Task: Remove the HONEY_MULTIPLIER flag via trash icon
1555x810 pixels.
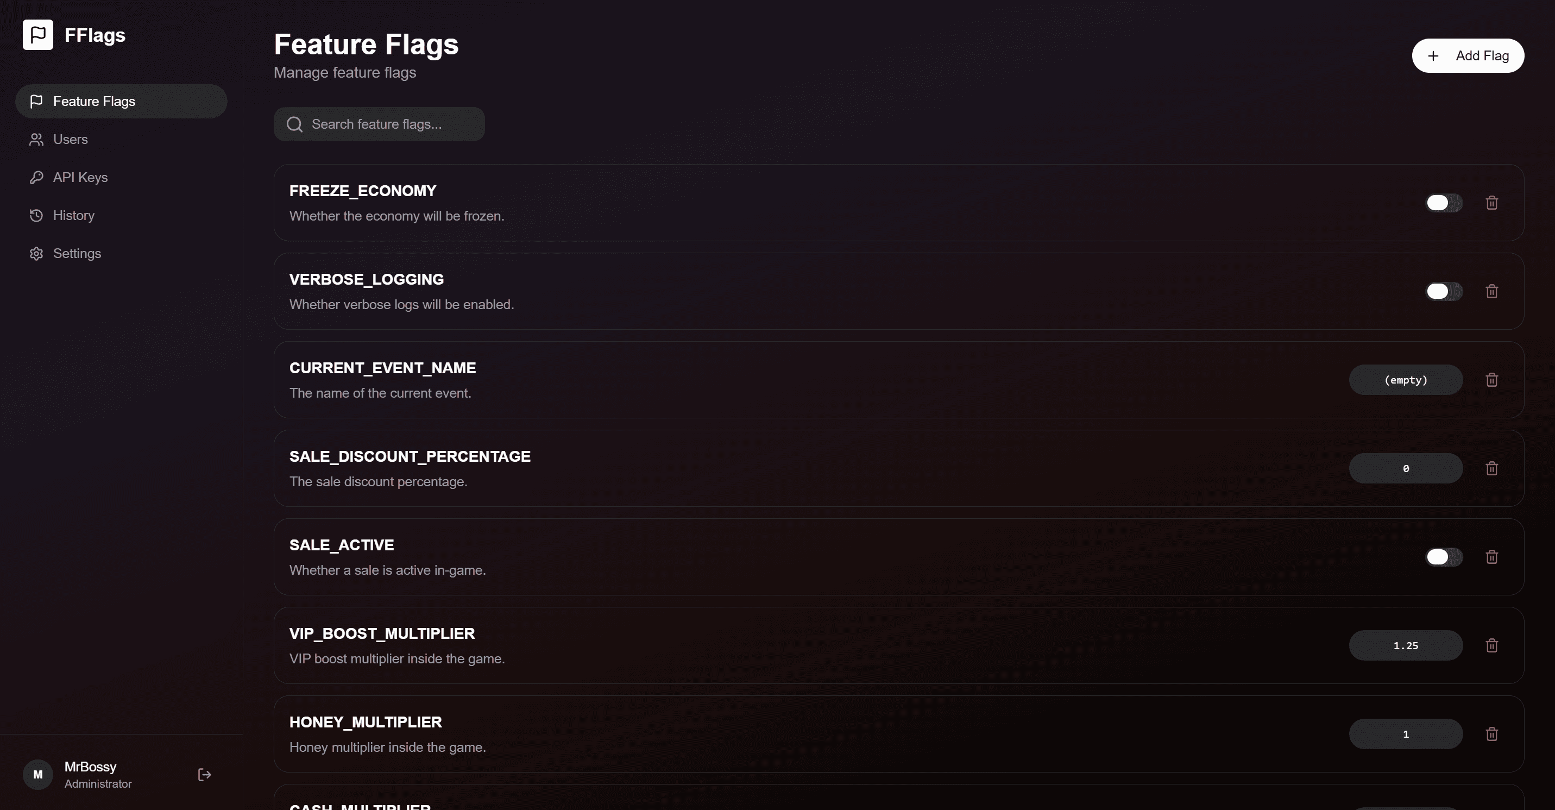Action: pos(1491,733)
